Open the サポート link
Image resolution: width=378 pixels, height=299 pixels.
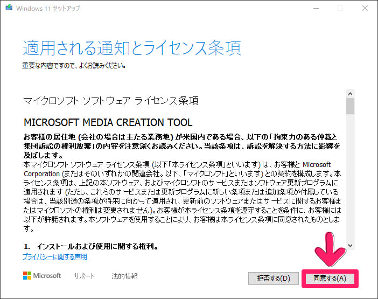(x=84, y=276)
